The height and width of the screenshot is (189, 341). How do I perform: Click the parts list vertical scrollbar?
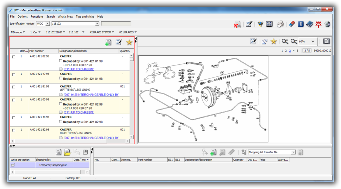tap(132, 96)
